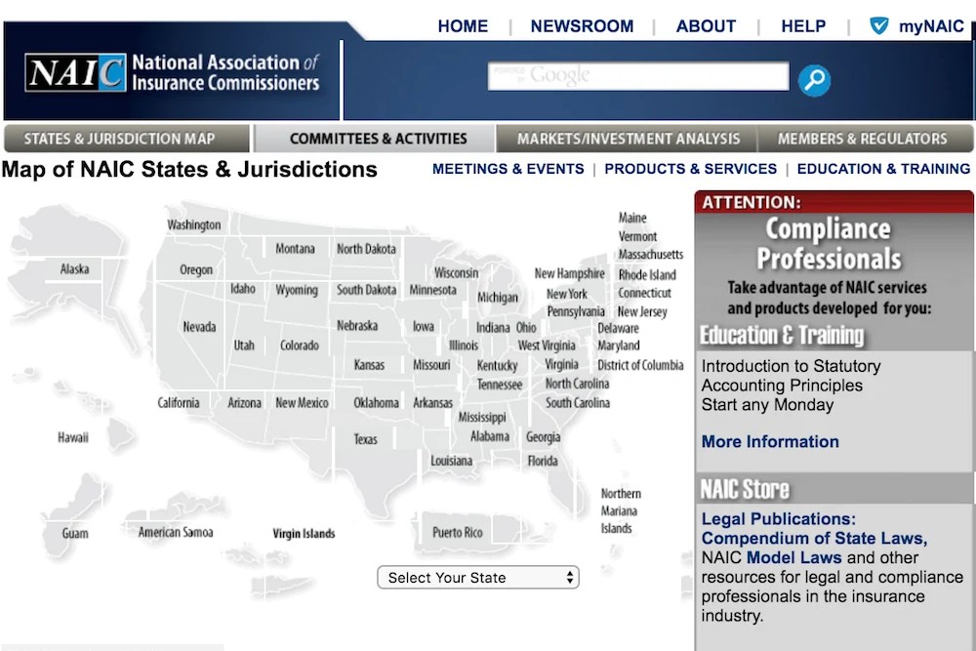The height and width of the screenshot is (651, 976).
Task: Select Georgia on the map
Action: [543, 437]
